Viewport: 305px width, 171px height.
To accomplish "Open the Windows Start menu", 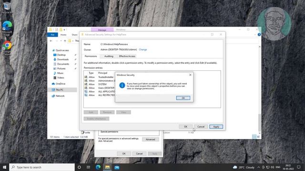I will (4, 167).
